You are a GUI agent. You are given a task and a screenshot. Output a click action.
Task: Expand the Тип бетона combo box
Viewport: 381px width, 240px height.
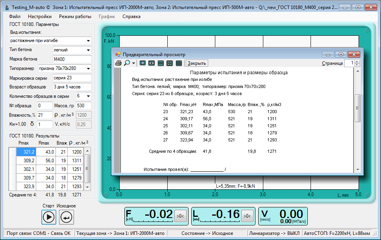click(x=88, y=50)
